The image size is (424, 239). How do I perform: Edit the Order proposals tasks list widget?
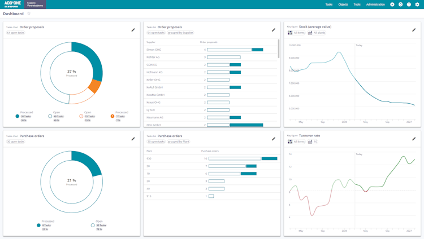click(x=274, y=30)
